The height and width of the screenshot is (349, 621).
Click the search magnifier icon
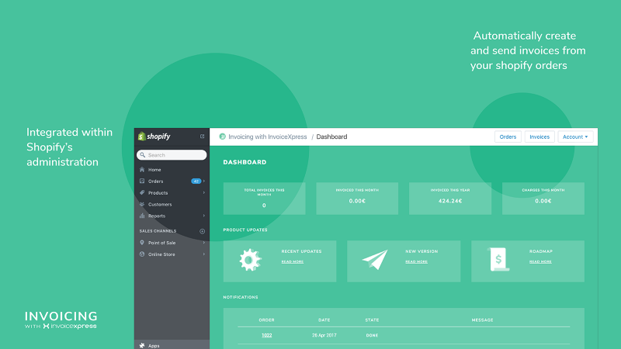pos(143,155)
